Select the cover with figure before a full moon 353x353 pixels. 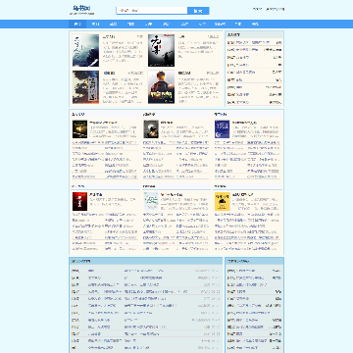click(x=151, y=129)
